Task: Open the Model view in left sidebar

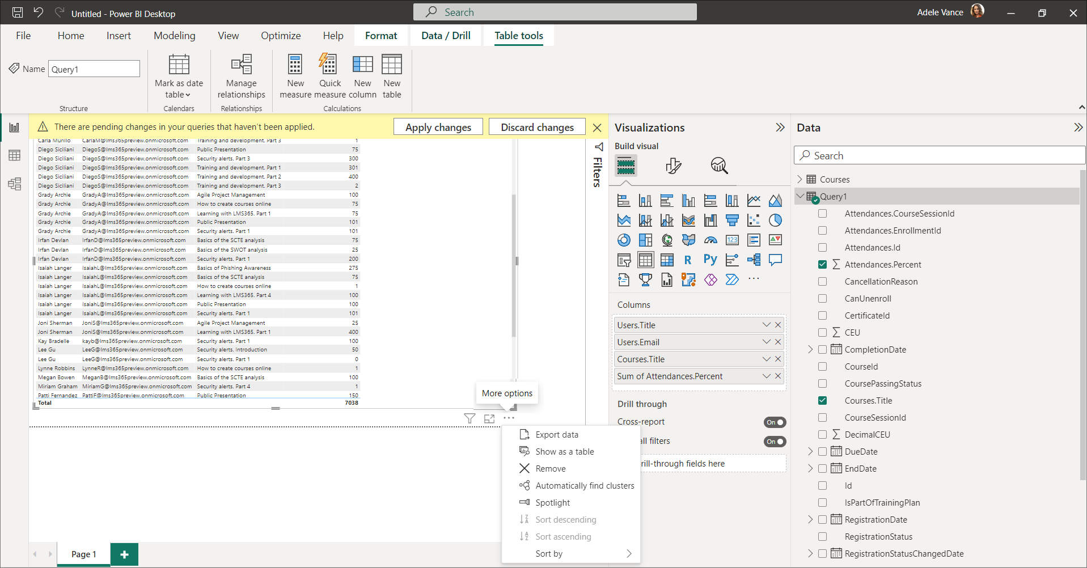Action: click(14, 184)
